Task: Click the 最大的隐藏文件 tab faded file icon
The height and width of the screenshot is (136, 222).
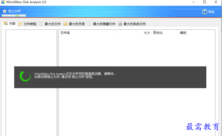Action: pyautogui.click(x=90, y=24)
